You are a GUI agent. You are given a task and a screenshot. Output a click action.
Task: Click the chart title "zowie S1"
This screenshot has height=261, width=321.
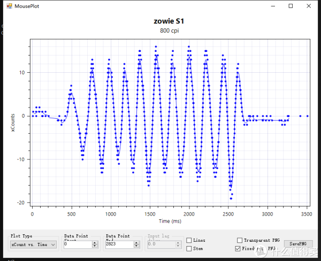click(169, 21)
